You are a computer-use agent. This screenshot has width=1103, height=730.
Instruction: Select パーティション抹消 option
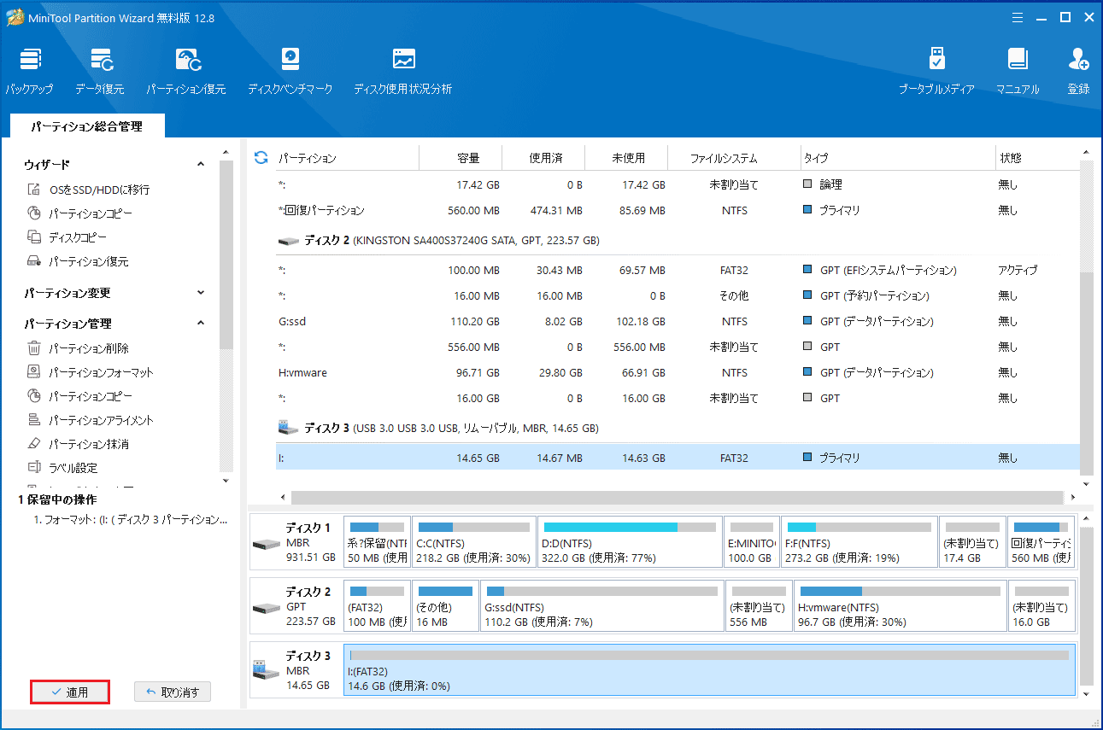coord(88,444)
